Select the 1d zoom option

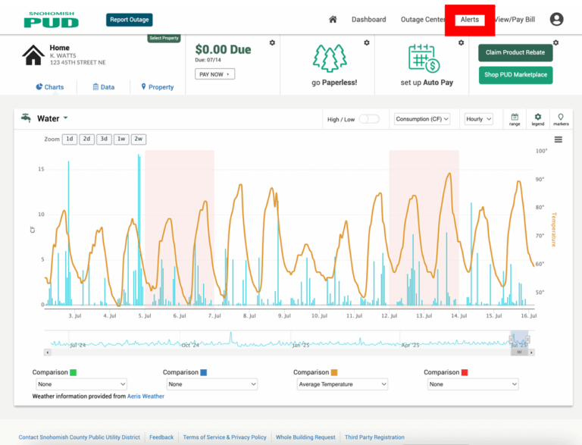coord(69,139)
